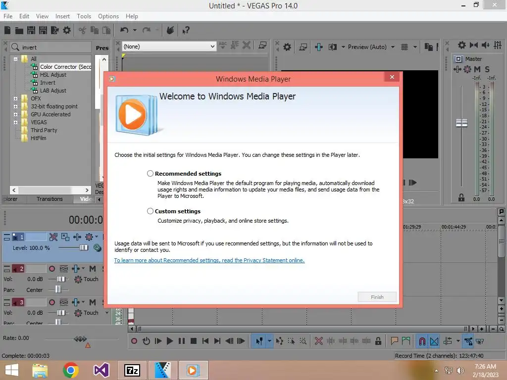The width and height of the screenshot is (507, 380).
Task: Close the Windows Media Player dialog
Action: point(392,77)
